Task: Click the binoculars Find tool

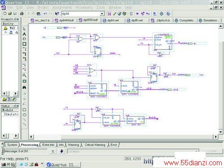Action: pyautogui.click(x=24, y=87)
